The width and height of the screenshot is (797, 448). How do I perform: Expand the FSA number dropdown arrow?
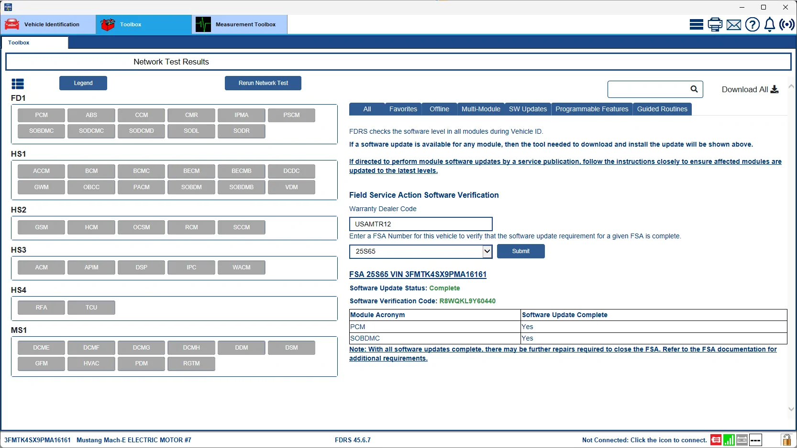[x=487, y=251]
